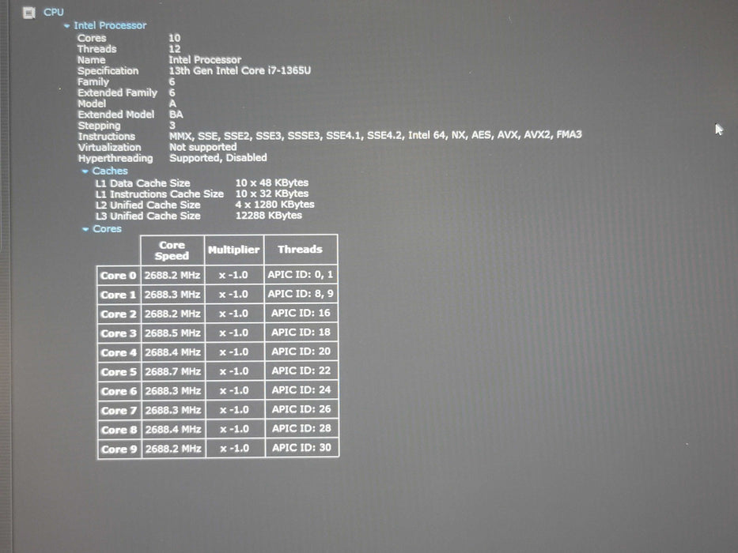This screenshot has width=738, height=553.
Task: Select Core 3 speed 2688.5 MHz cell
Action: [172, 333]
